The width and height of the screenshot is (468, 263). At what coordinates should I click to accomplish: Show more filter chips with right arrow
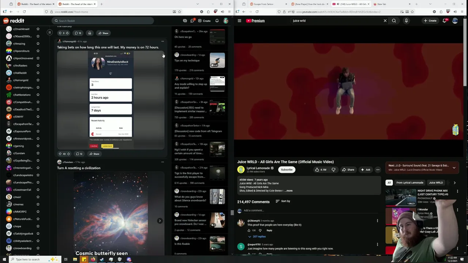[x=454, y=183]
